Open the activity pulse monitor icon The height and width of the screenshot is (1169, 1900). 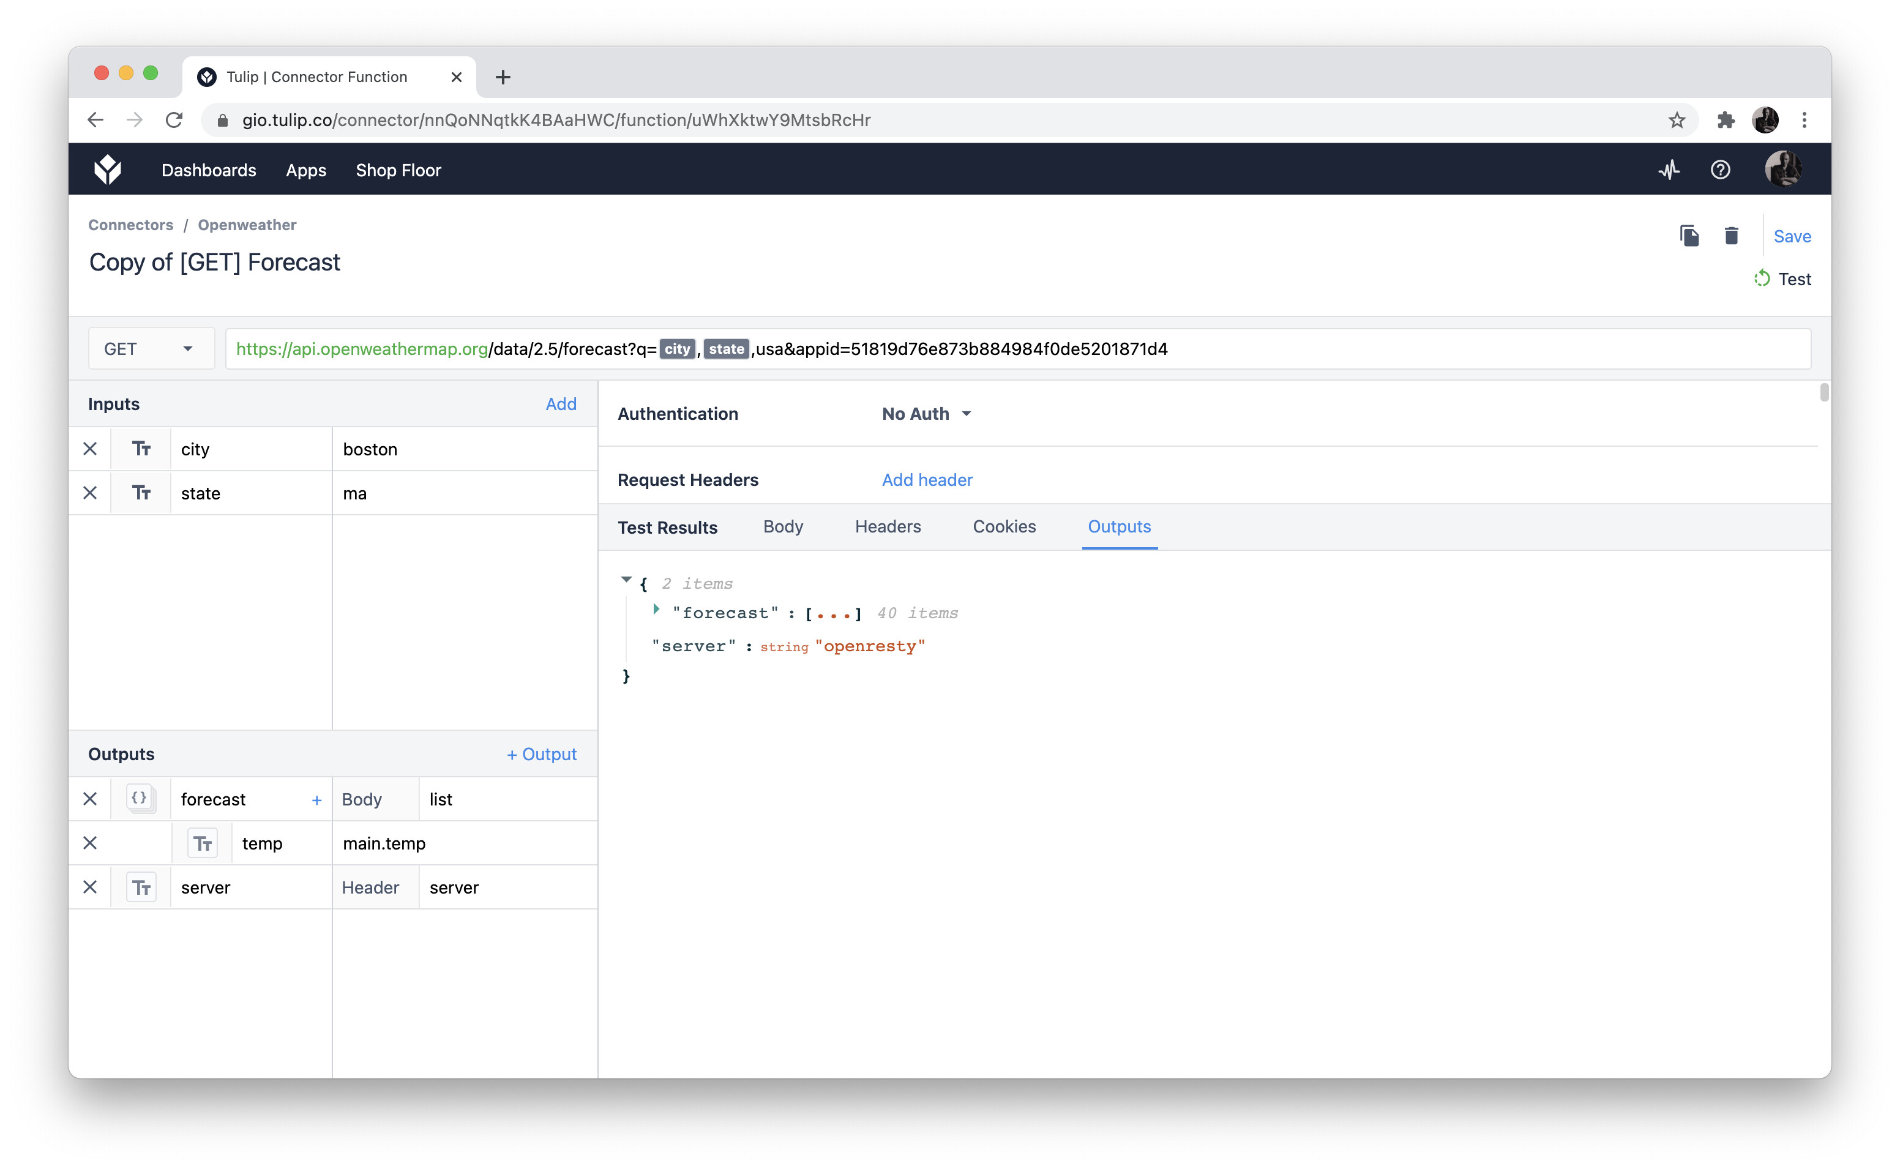pyautogui.click(x=1669, y=170)
